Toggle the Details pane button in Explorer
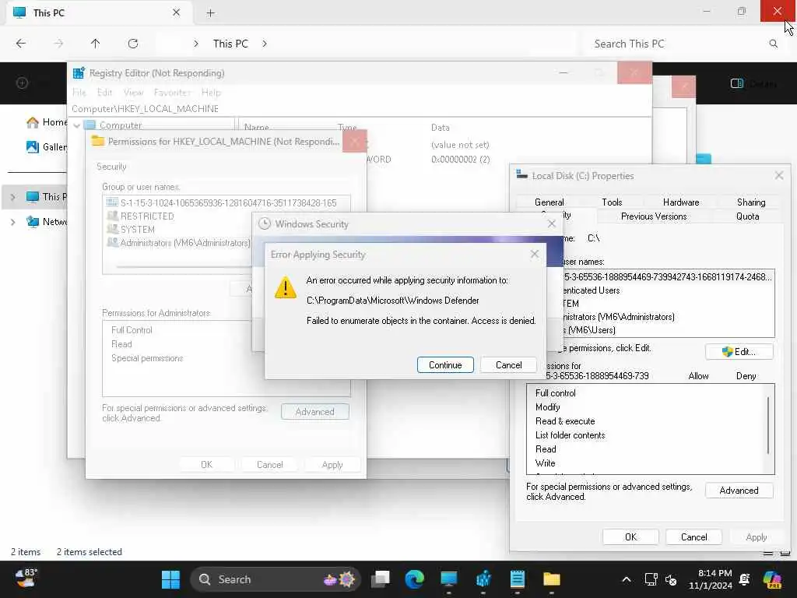The height and width of the screenshot is (598, 797). 753,83
